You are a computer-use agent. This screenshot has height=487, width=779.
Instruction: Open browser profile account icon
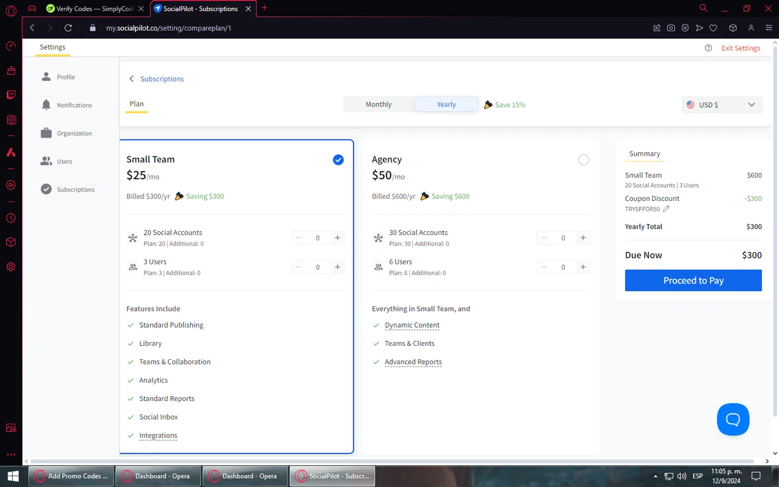pyautogui.click(x=751, y=28)
